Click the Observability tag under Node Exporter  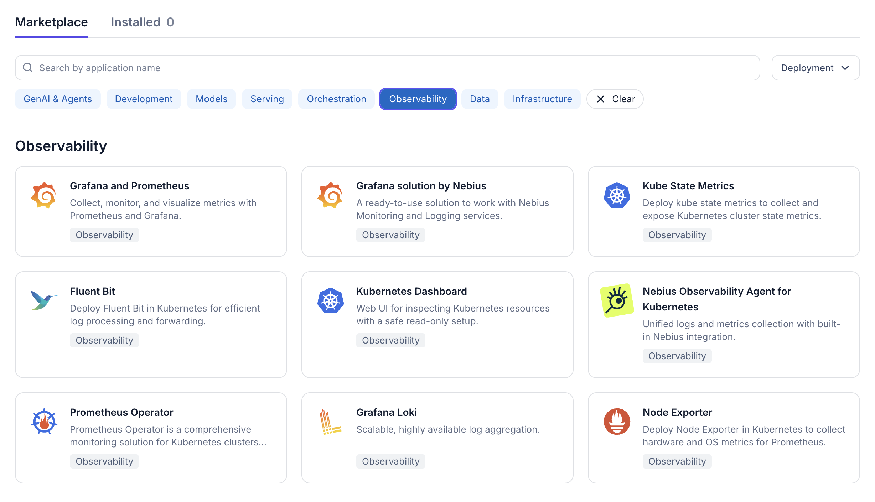[x=677, y=461]
